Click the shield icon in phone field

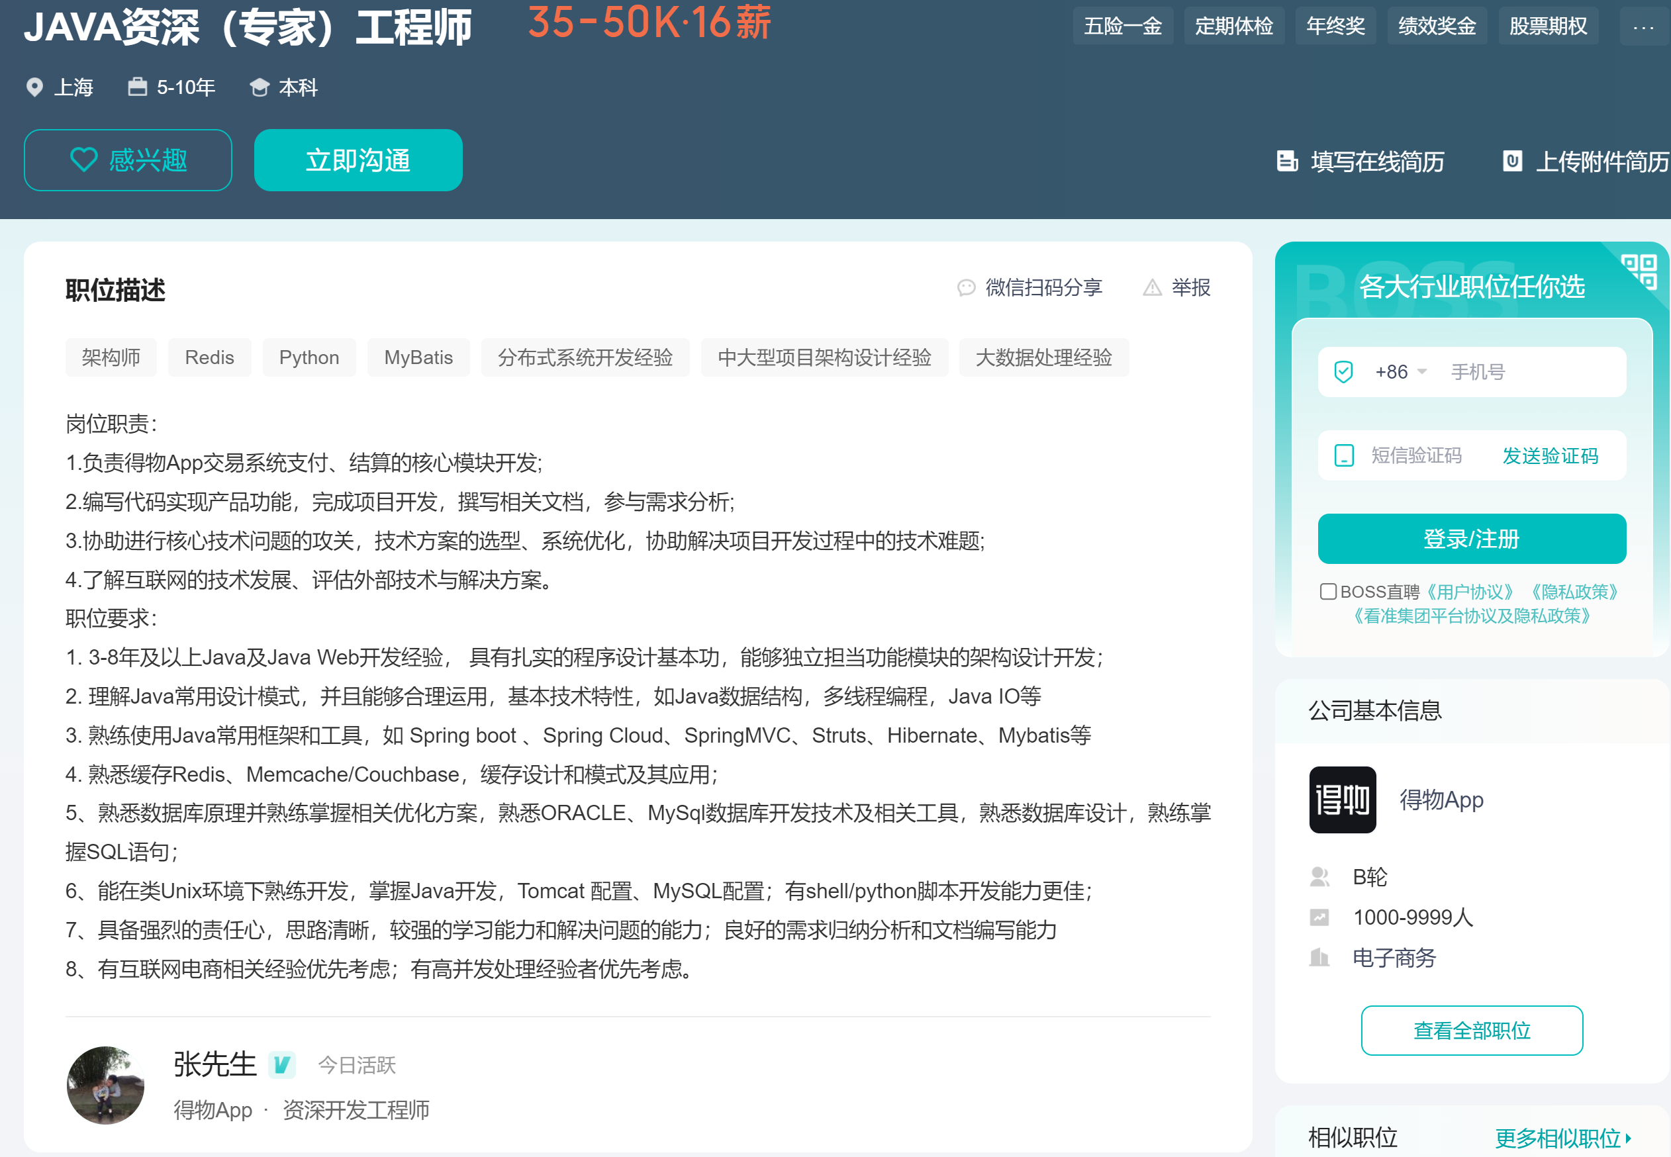point(1343,372)
